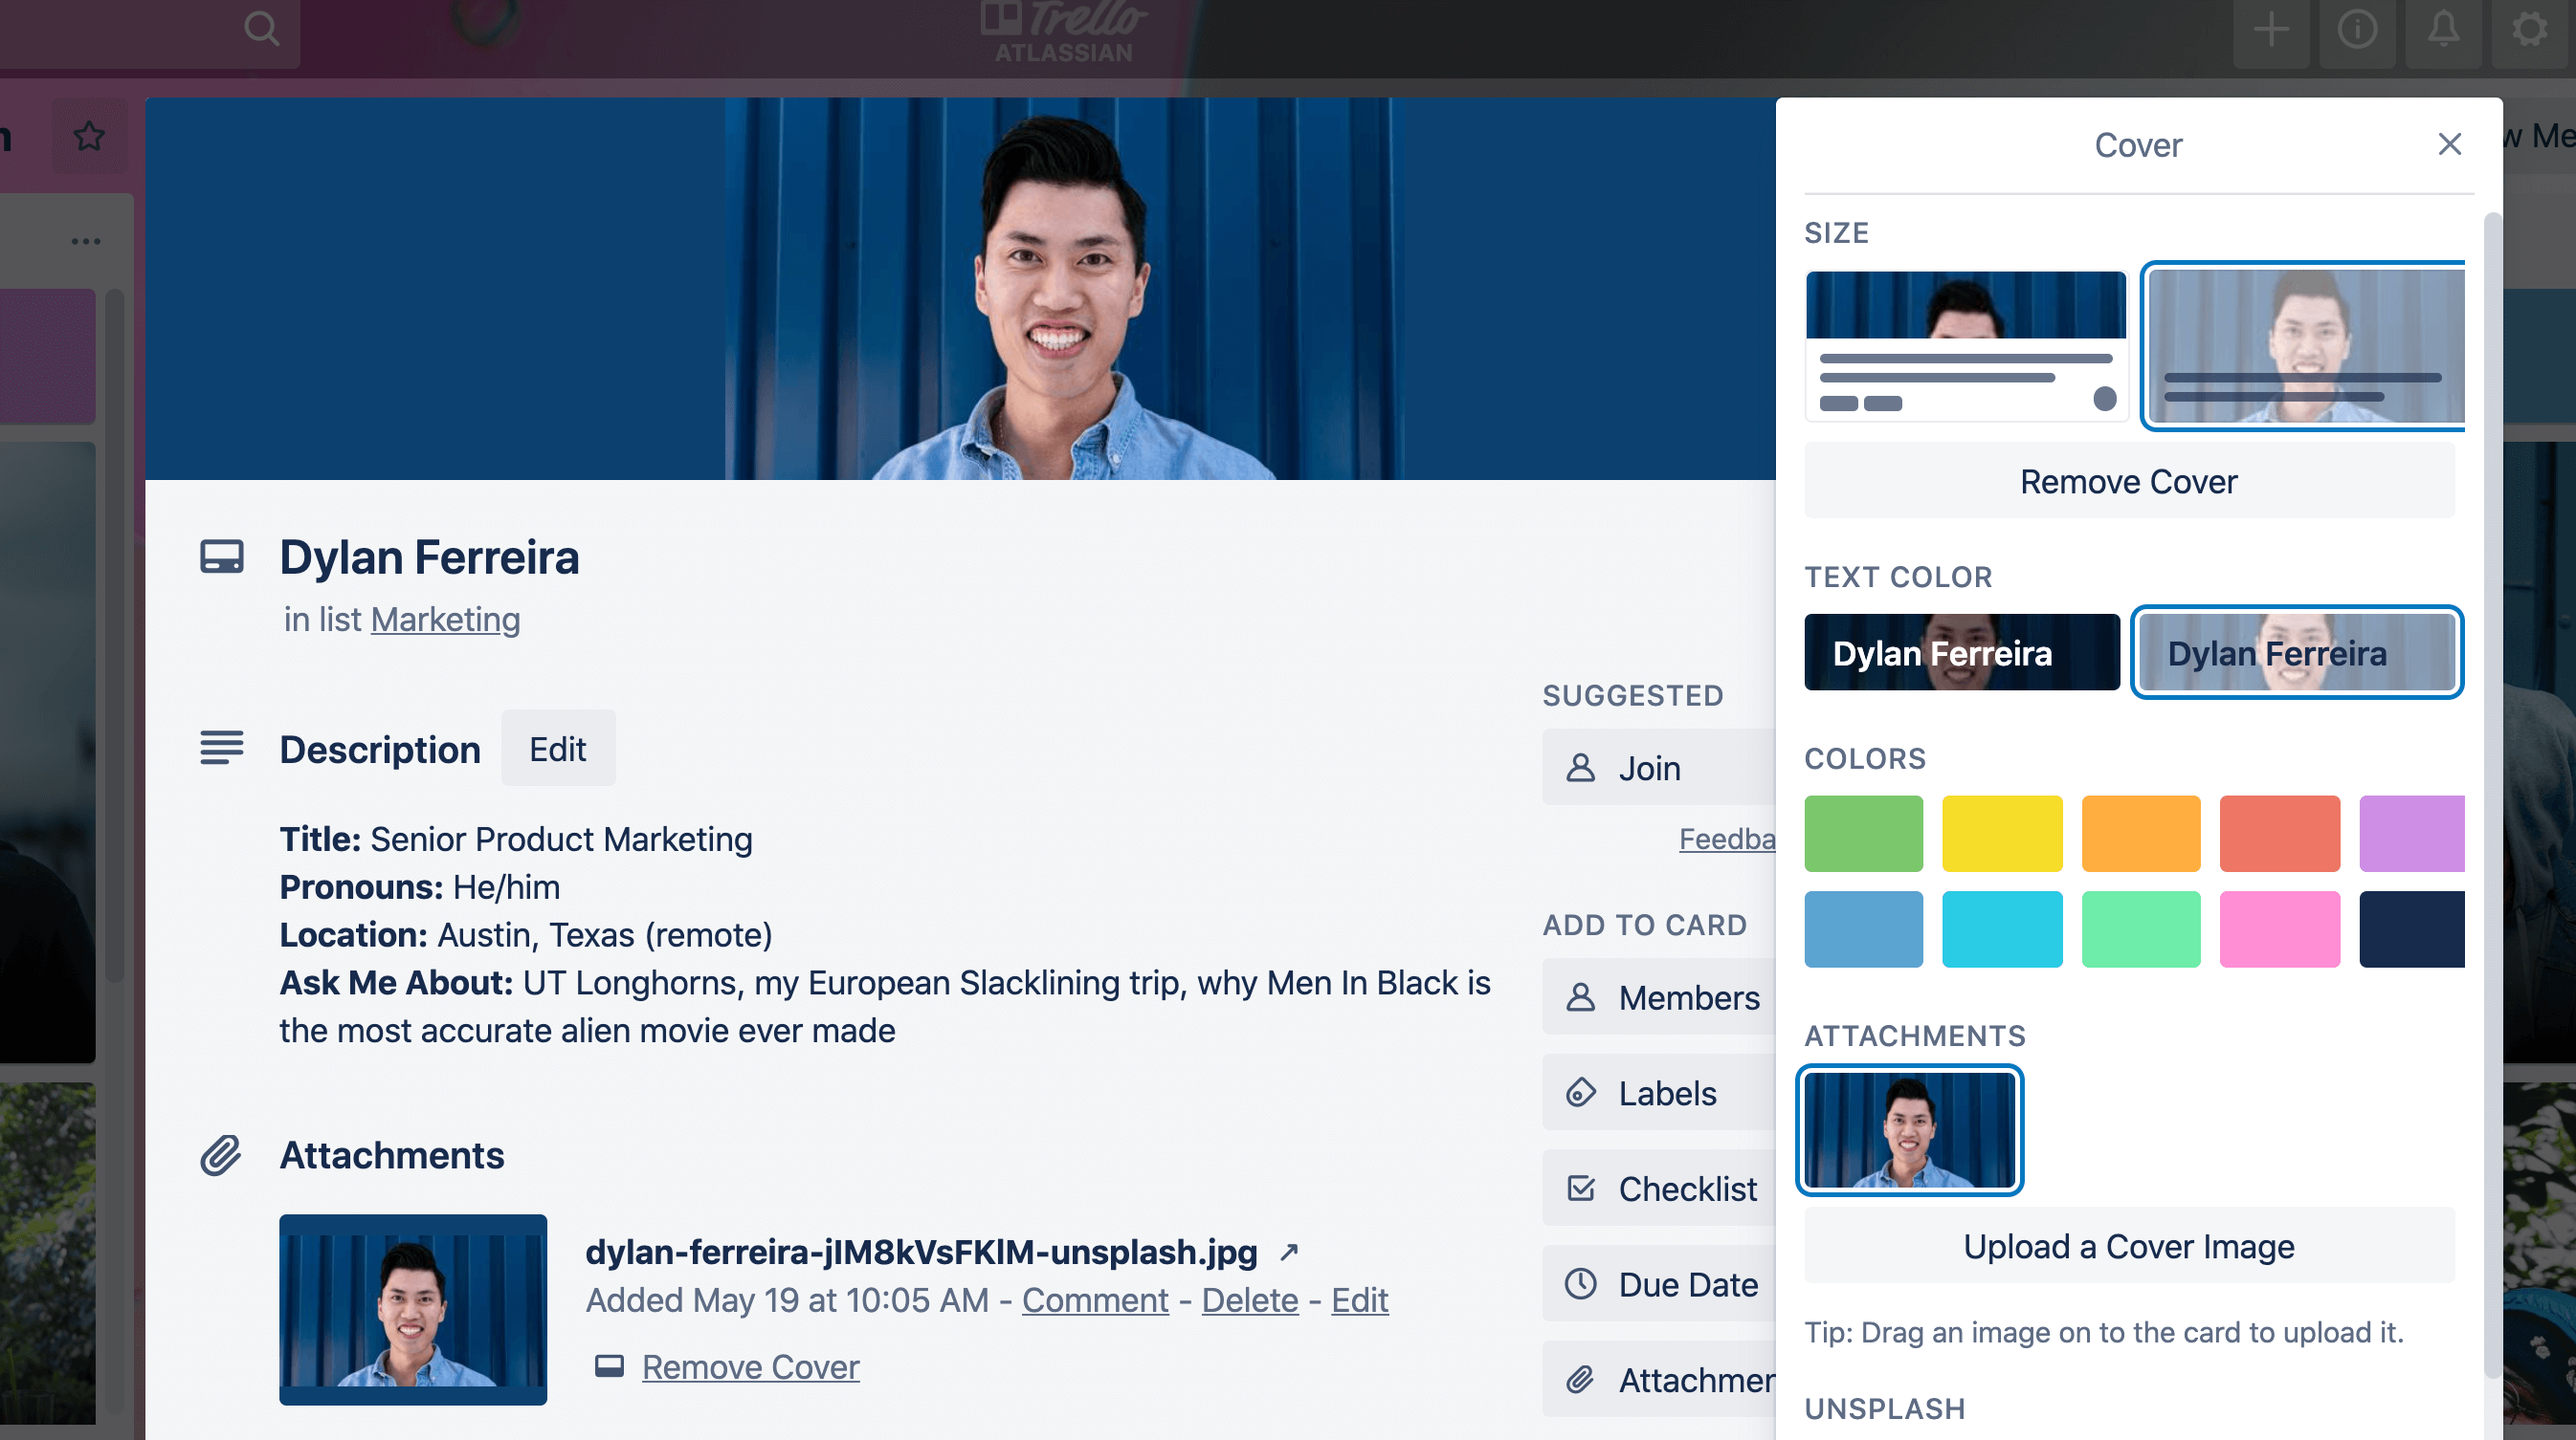Image resolution: width=2576 pixels, height=1440 pixels.
Task: Select the light text color option
Action: pyautogui.click(x=2295, y=651)
